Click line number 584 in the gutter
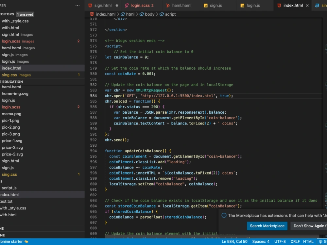The image size is (327, 245). [x=94, y=96]
